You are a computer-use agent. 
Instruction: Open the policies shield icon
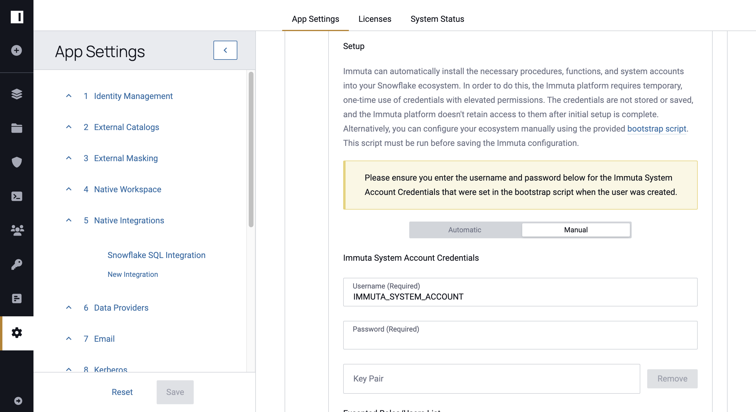click(17, 162)
